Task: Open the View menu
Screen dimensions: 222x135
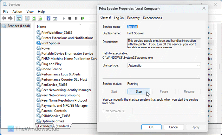Action: point(30,11)
